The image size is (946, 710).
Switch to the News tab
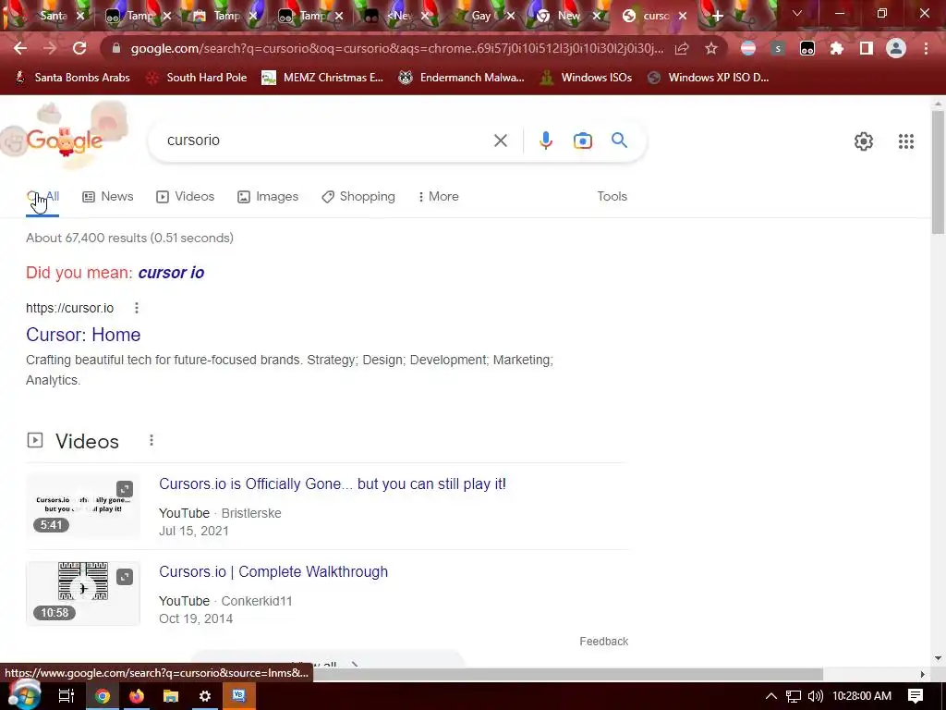108,197
